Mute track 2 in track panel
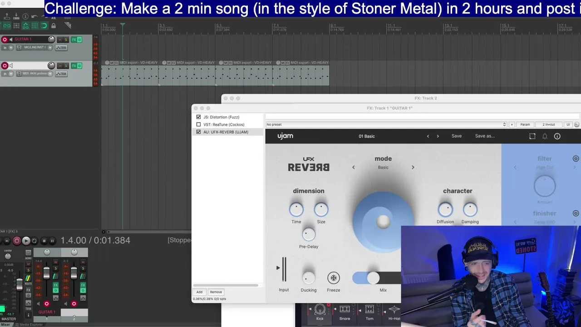This screenshot has height=327, width=581. pos(60,66)
